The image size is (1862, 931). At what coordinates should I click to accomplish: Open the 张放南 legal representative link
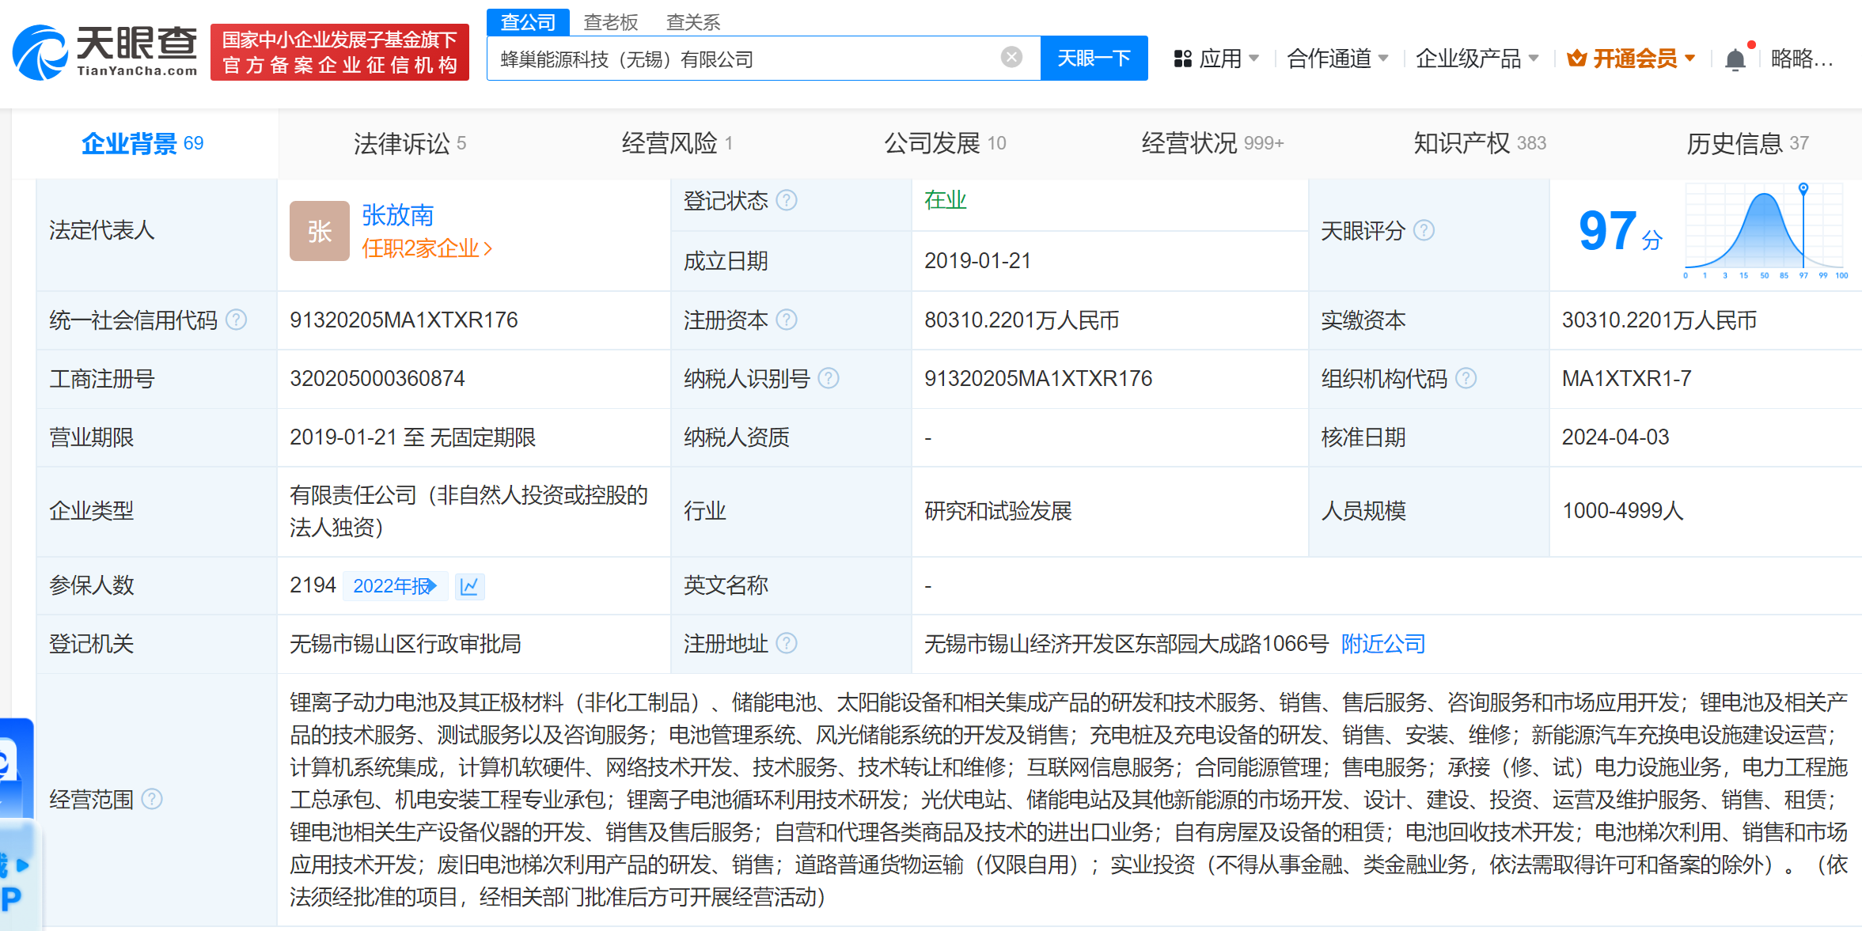click(x=397, y=214)
